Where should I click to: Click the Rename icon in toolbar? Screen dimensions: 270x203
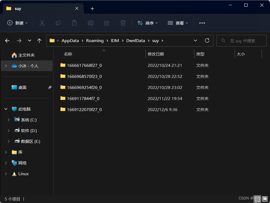91,23
